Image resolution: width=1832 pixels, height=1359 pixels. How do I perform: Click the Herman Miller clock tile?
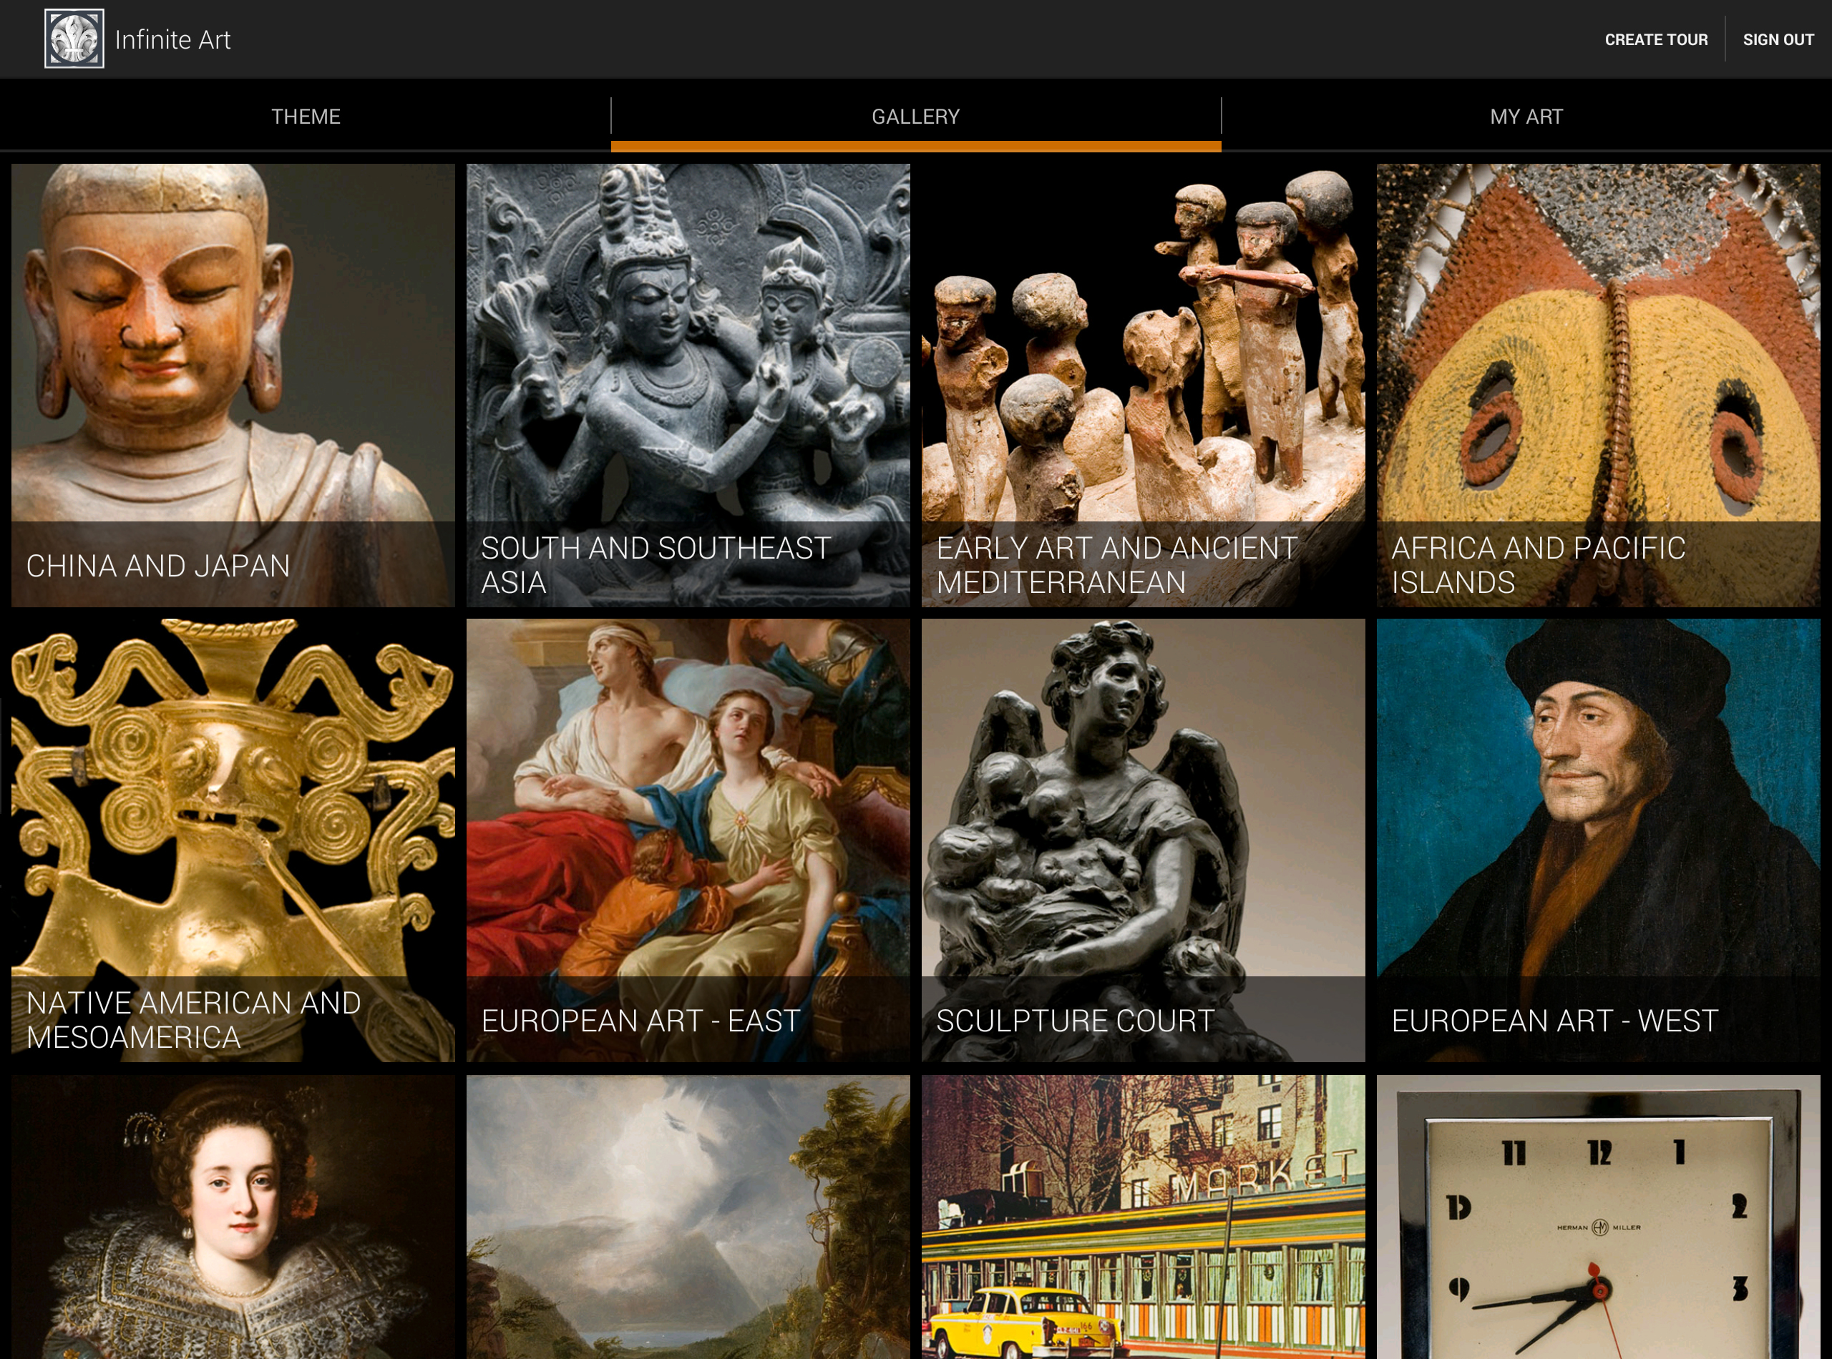click(1598, 1217)
